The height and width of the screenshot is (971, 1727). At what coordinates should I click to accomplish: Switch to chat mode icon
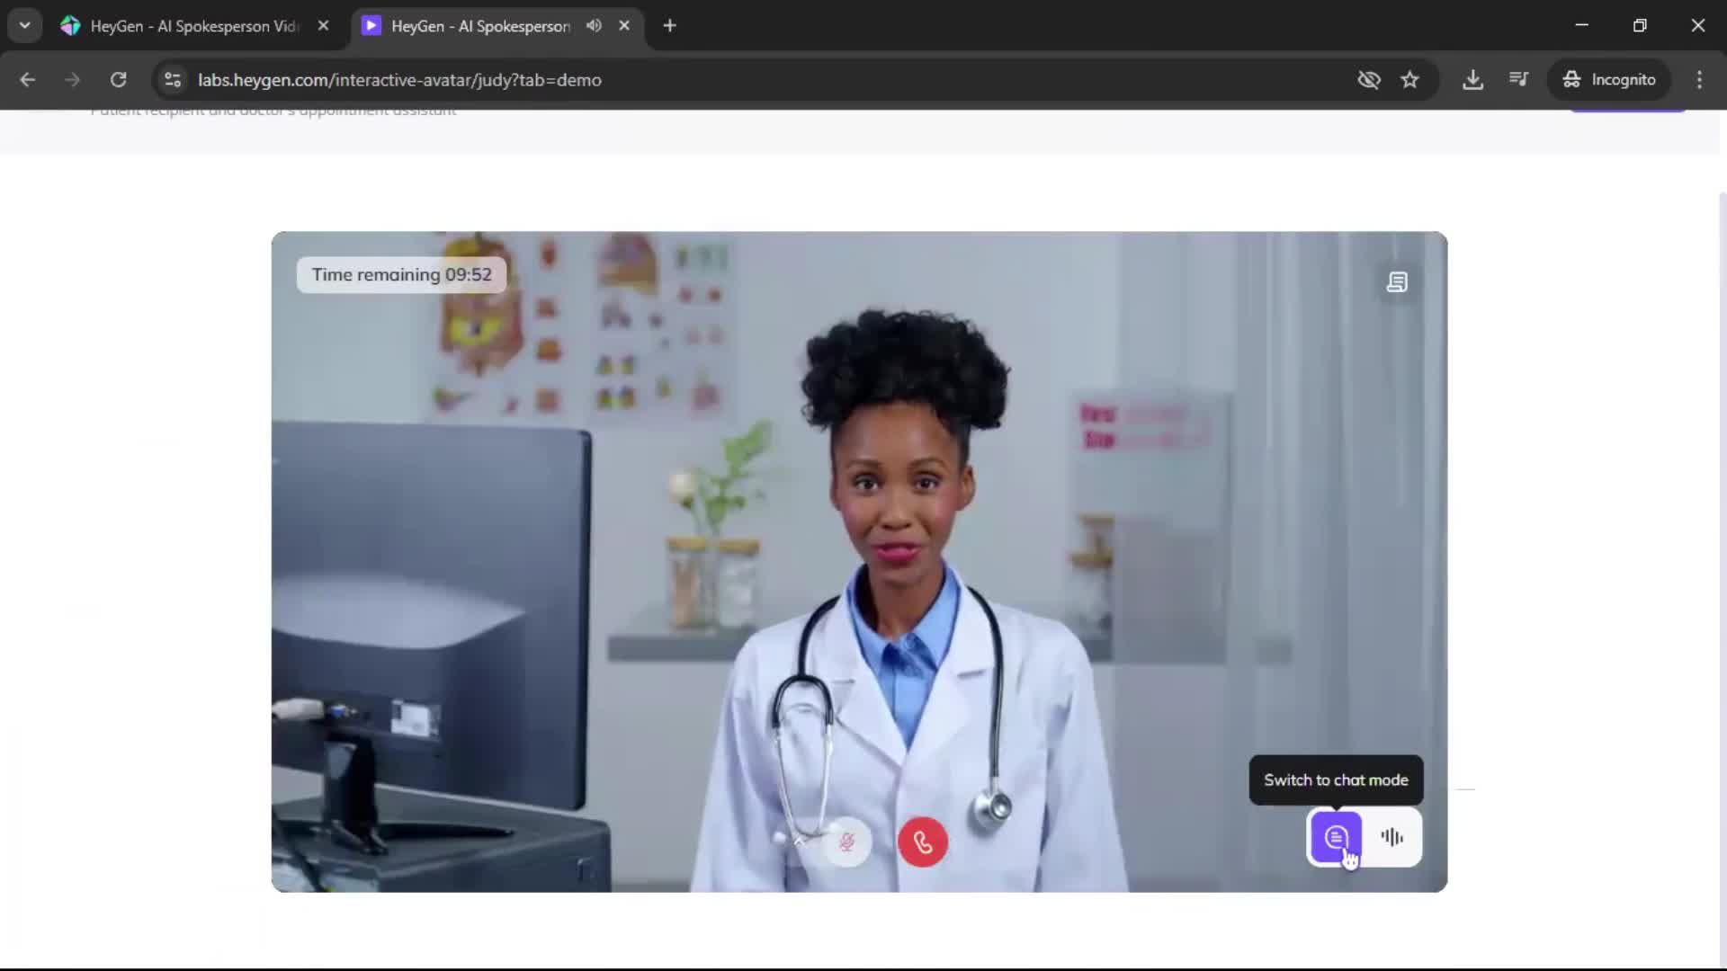(x=1336, y=838)
